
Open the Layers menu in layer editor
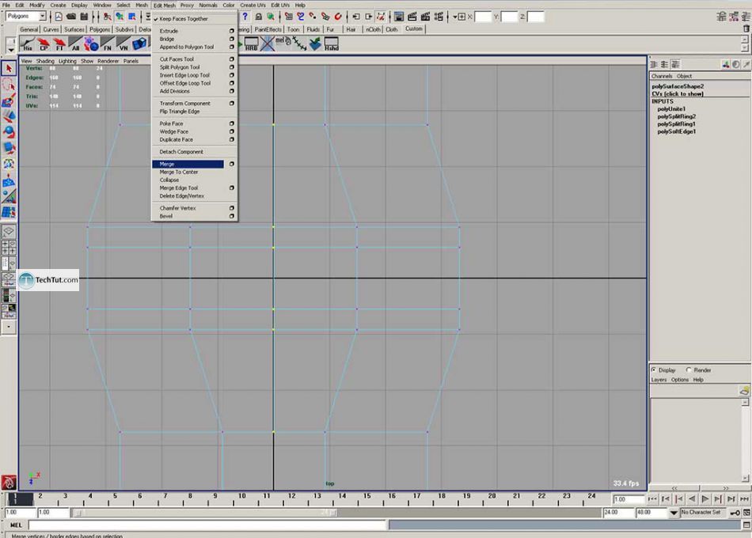[x=659, y=380]
